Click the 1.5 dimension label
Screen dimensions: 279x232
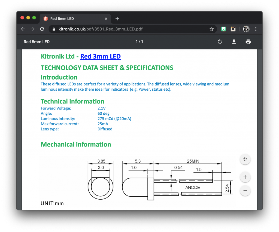(x=199, y=170)
